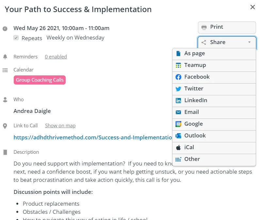Click the Google Calendar icon
The height and width of the screenshot is (220, 260).
(178, 124)
